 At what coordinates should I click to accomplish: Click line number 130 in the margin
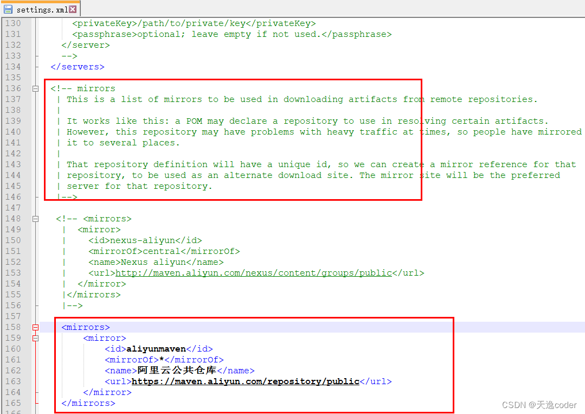[13, 23]
